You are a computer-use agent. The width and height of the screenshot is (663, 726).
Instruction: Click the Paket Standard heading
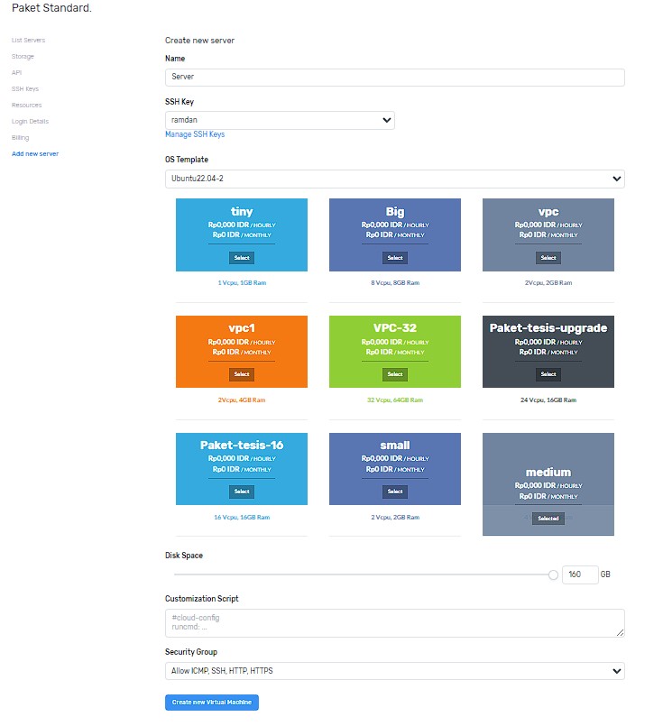[x=51, y=8]
